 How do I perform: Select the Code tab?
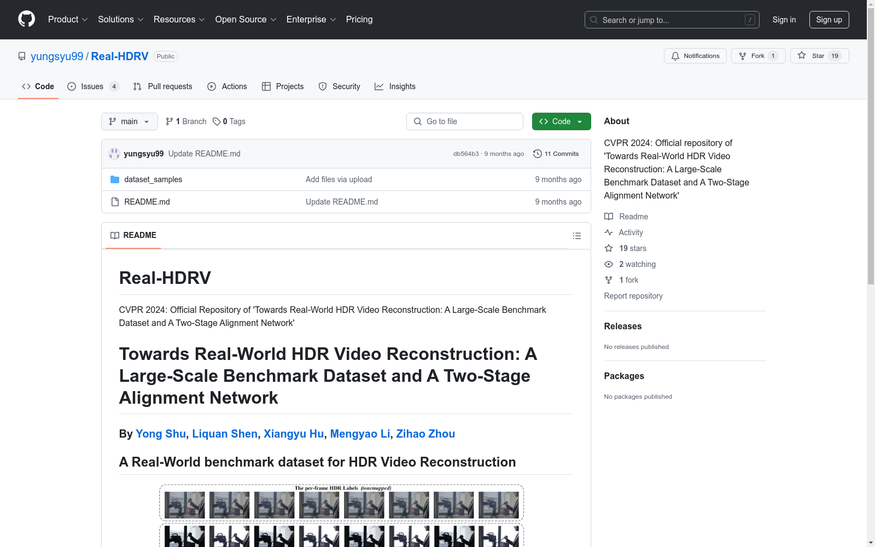tap(38, 86)
